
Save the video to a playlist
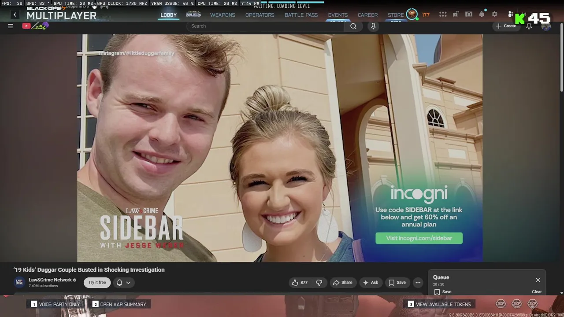pos(397,283)
